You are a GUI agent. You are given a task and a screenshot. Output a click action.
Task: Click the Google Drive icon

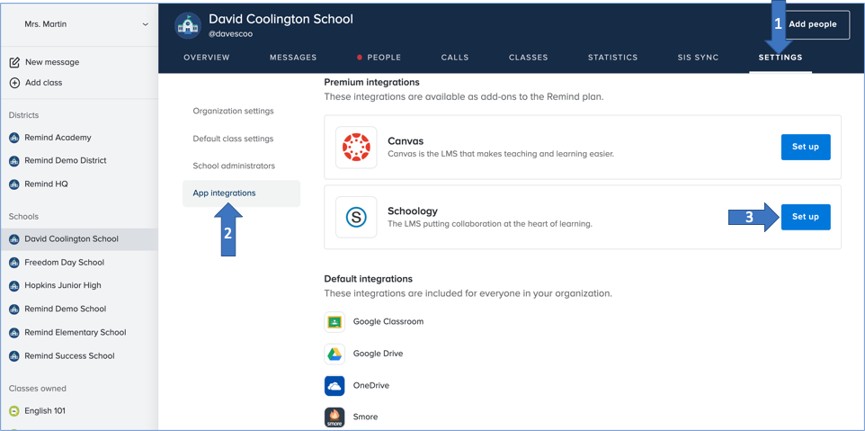(x=334, y=354)
